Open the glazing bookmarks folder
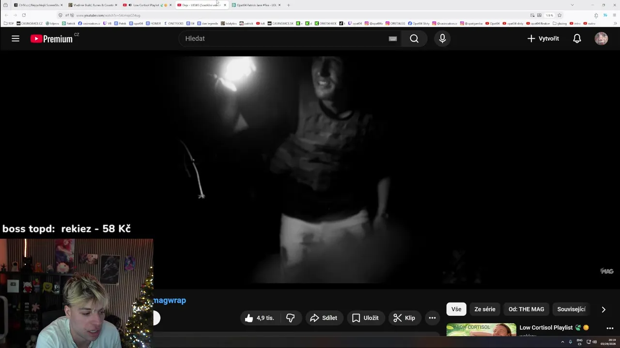The height and width of the screenshot is (348, 620). [560, 23]
